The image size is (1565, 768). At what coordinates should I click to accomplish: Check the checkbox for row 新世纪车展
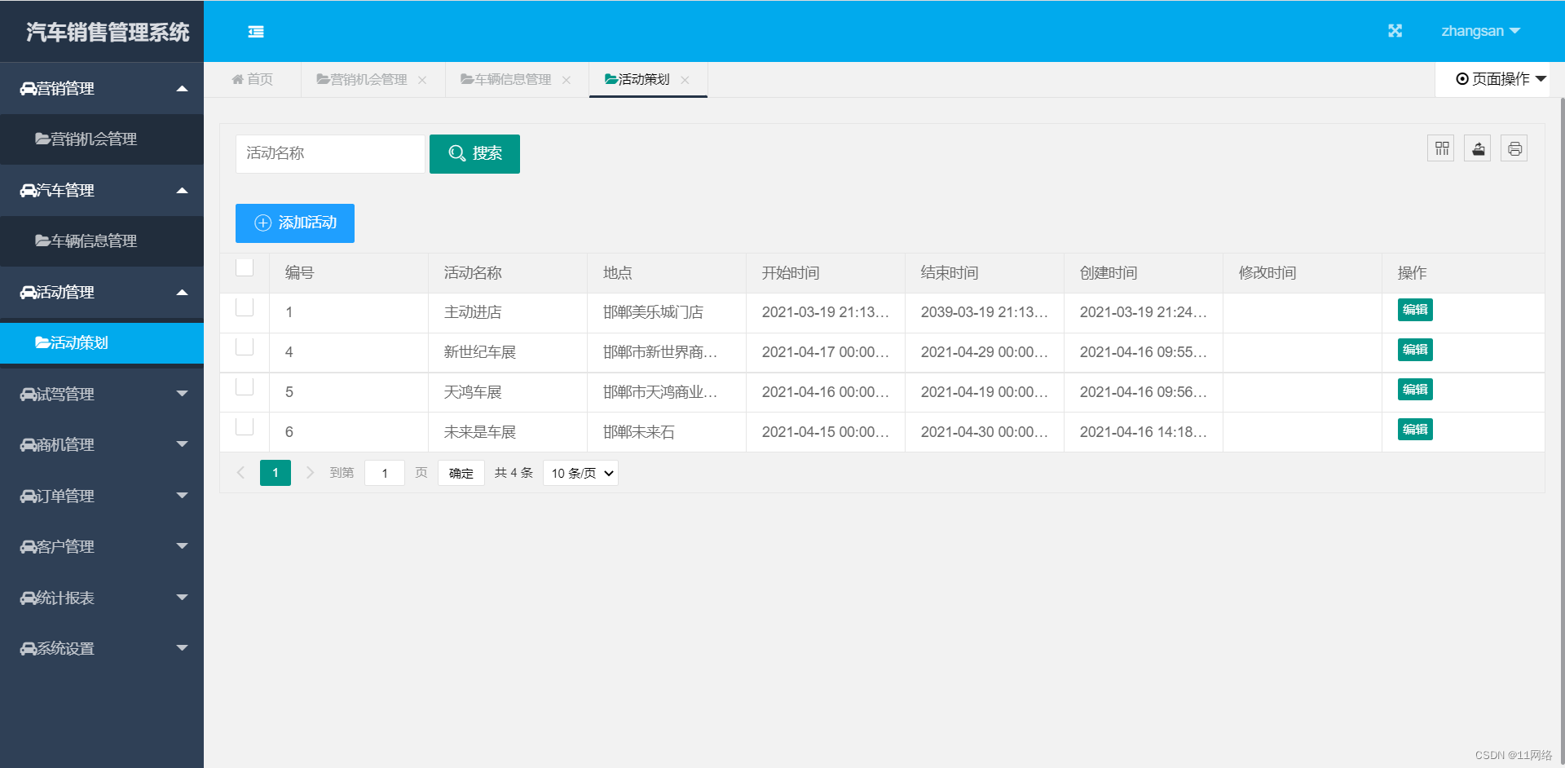click(x=245, y=346)
